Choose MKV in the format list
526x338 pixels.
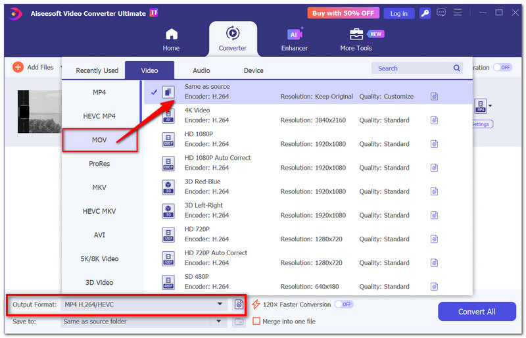coord(99,187)
